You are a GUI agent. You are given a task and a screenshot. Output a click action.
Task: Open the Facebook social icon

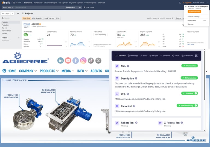[x=76, y=60]
